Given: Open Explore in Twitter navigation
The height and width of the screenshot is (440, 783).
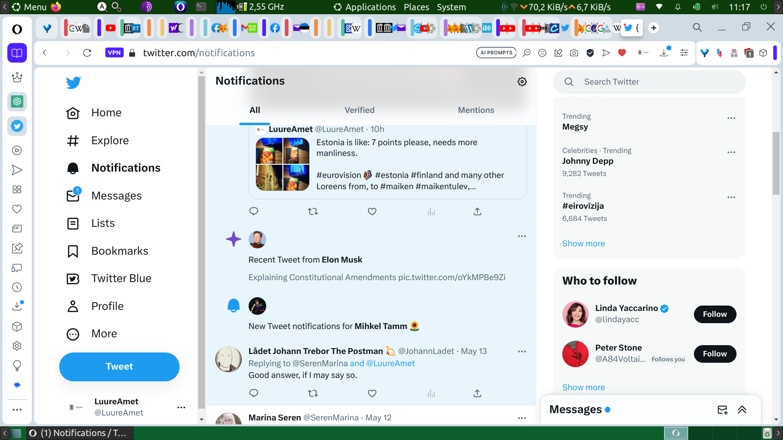Looking at the screenshot, I should [x=98, y=141].
